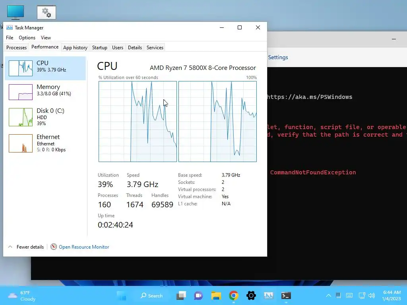This screenshot has height=305, width=407.
Task: Click the volume speaker tray icon
Action: [x=372, y=295]
